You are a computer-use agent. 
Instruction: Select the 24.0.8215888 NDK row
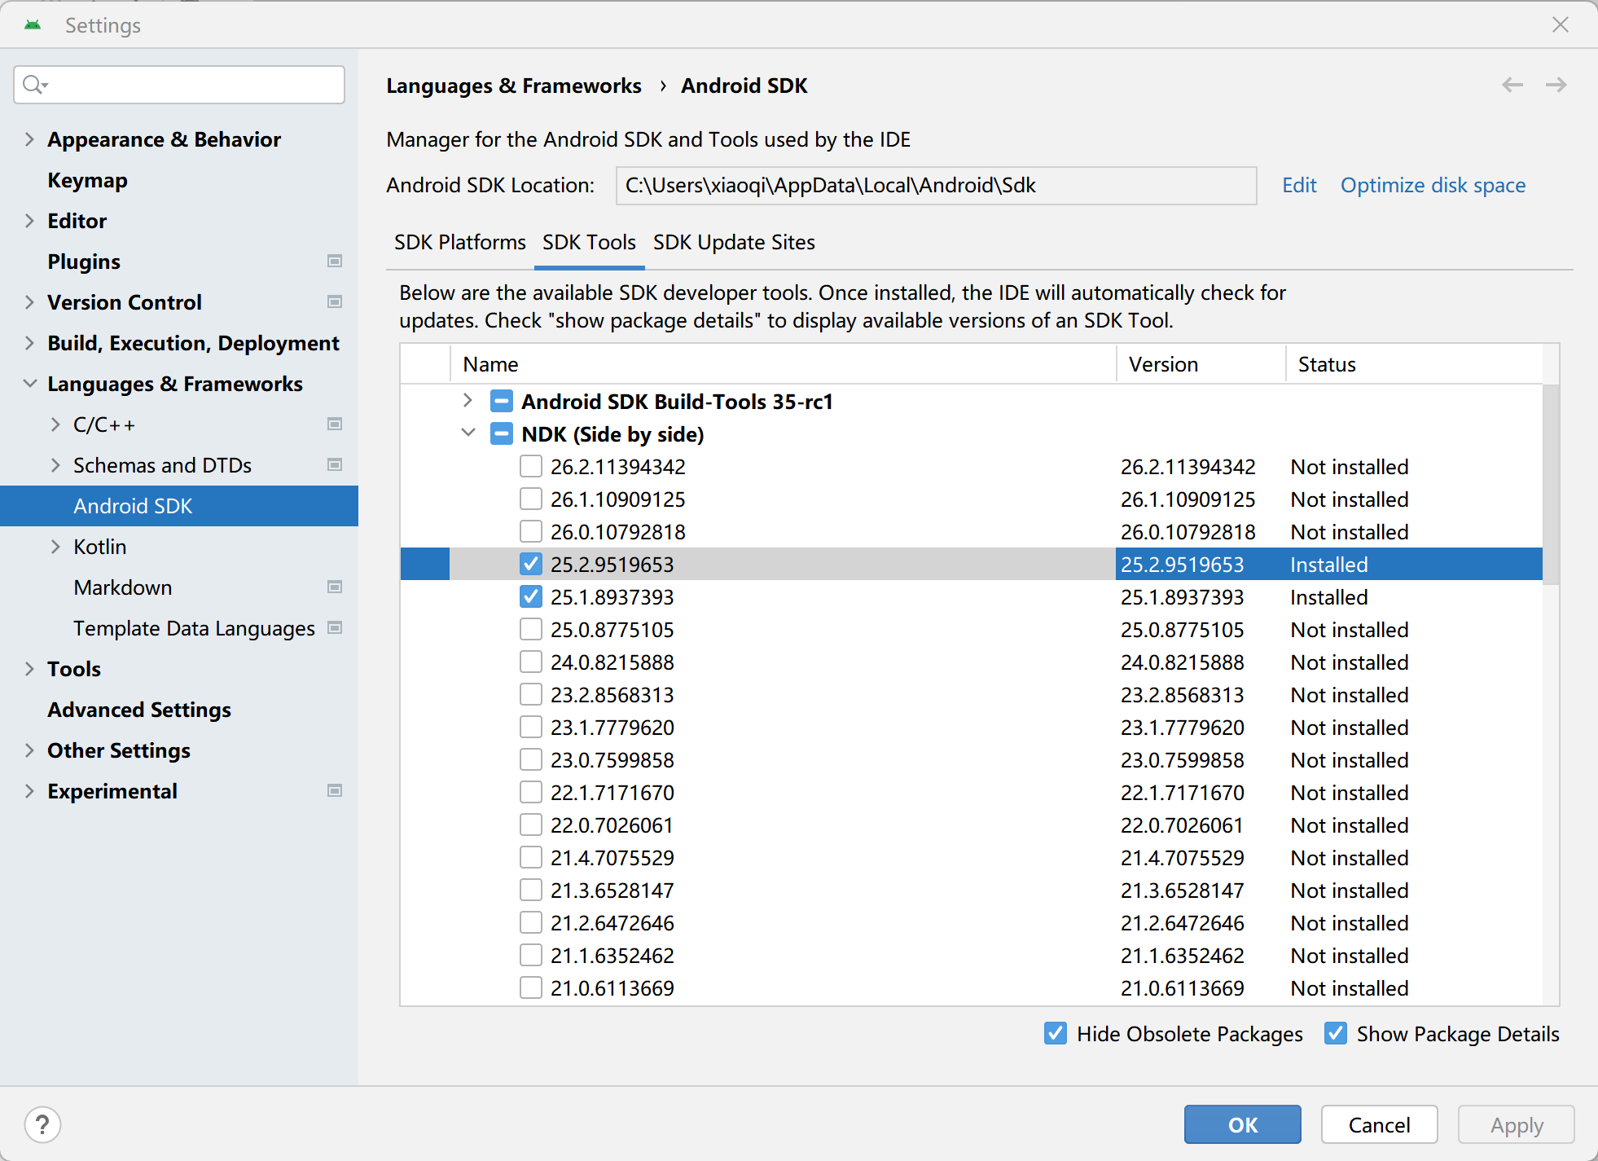click(x=971, y=662)
